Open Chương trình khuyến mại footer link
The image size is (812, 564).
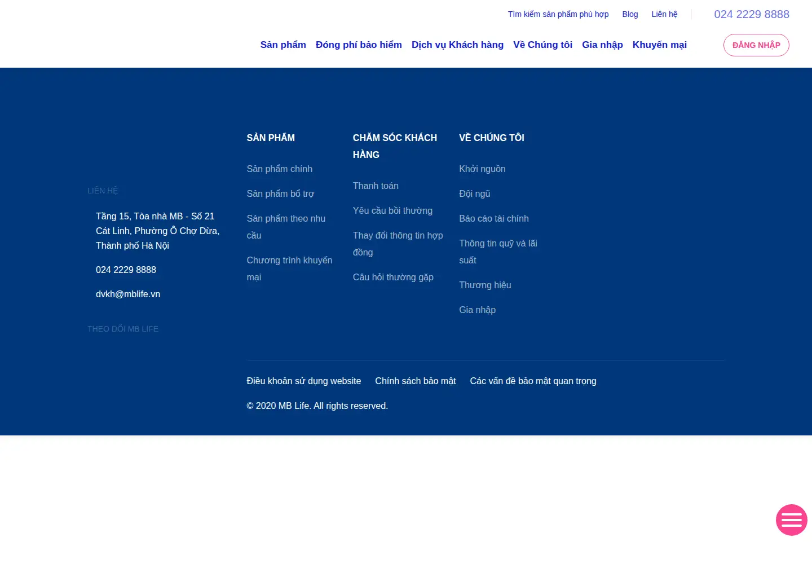click(x=289, y=268)
